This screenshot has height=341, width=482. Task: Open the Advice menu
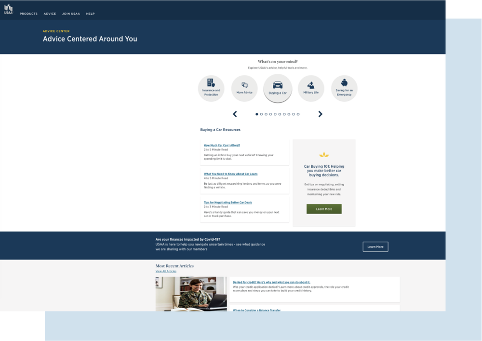pos(50,14)
